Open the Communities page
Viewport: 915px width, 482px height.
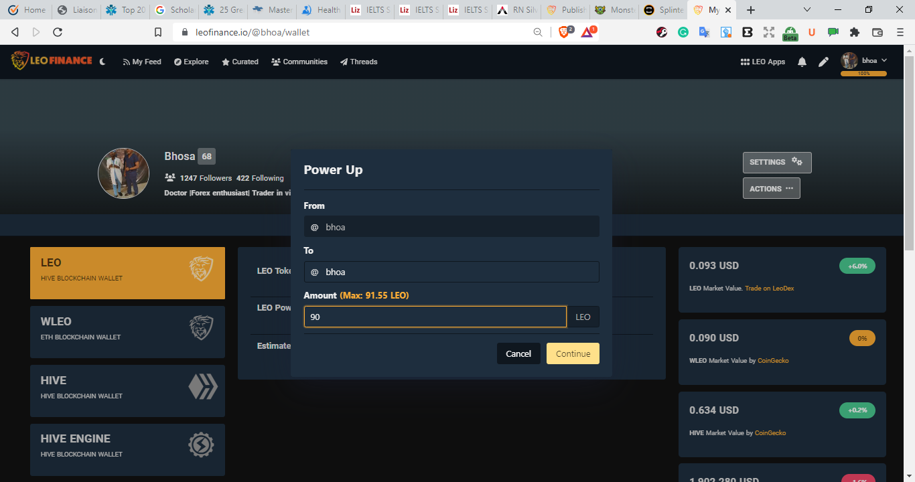pyautogui.click(x=299, y=62)
